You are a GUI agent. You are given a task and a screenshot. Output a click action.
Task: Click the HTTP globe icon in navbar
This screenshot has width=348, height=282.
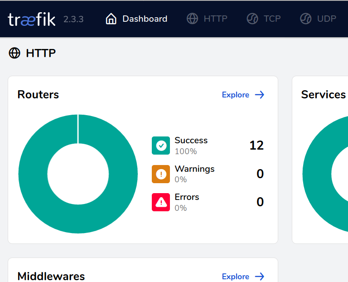pyautogui.click(x=192, y=19)
